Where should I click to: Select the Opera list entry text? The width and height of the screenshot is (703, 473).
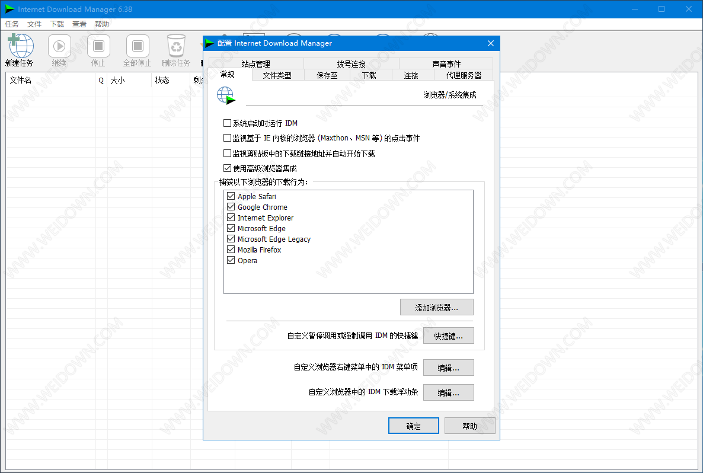248,260
